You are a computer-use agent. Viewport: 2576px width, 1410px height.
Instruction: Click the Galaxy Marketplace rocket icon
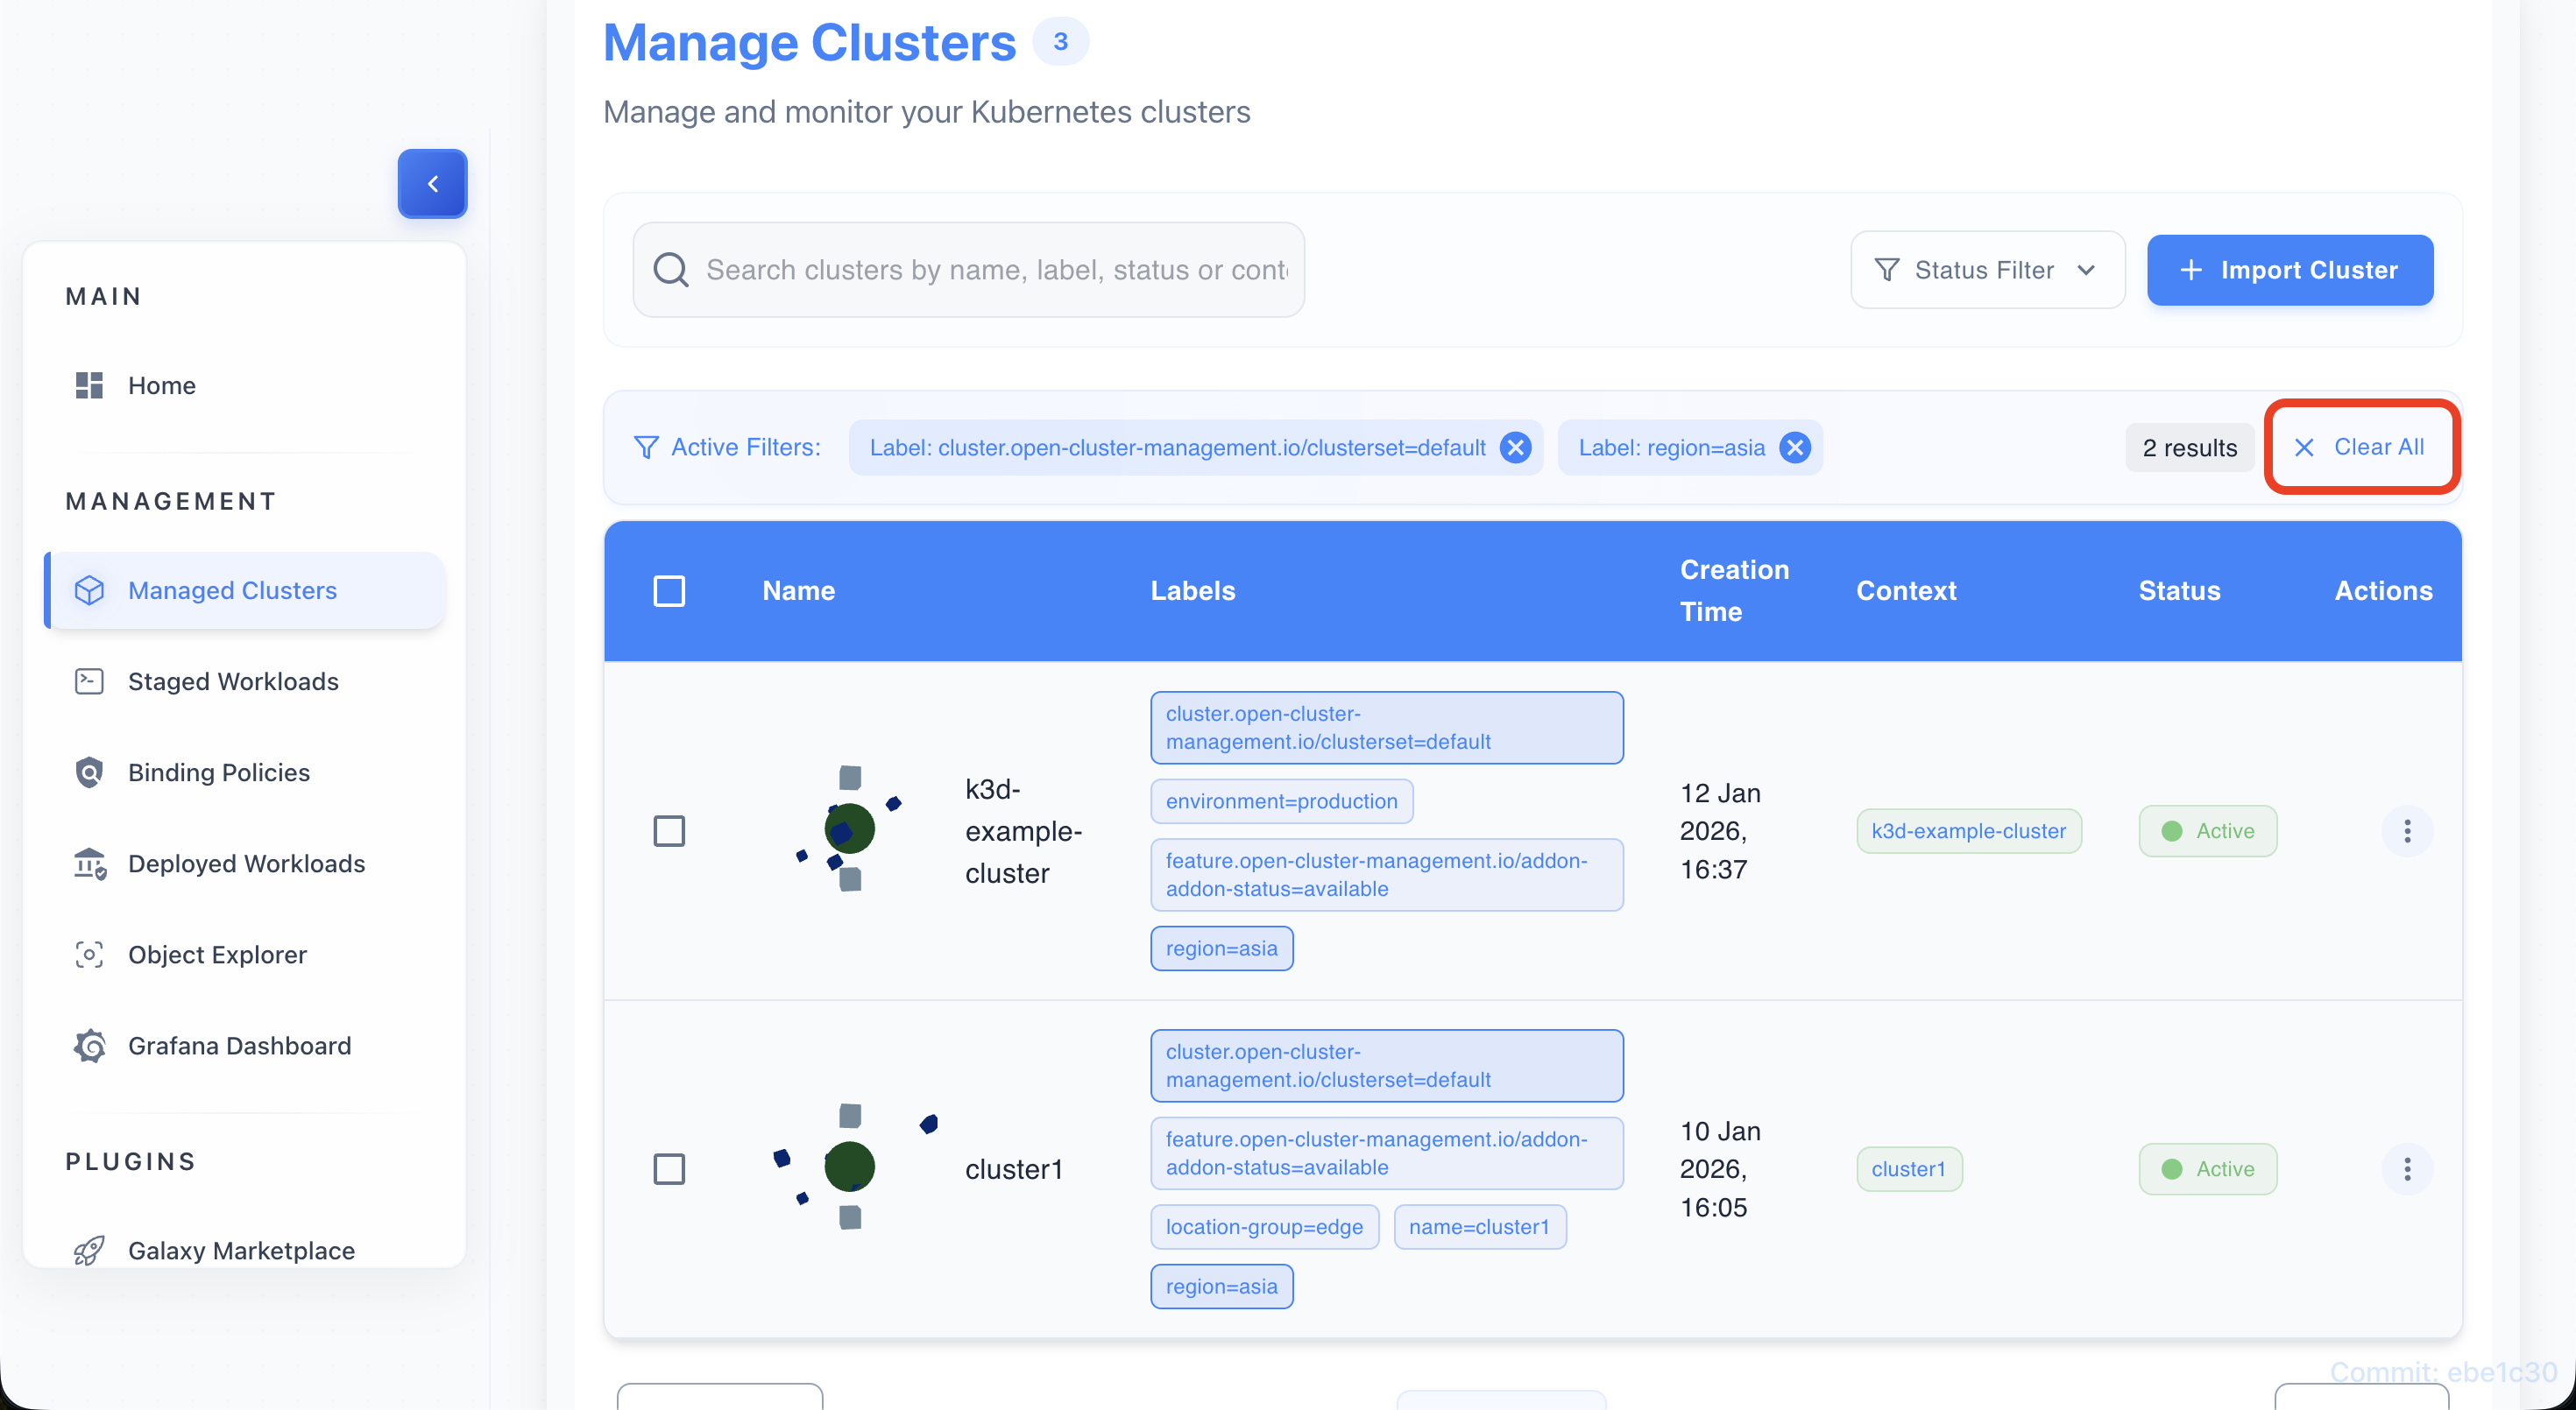(89, 1250)
